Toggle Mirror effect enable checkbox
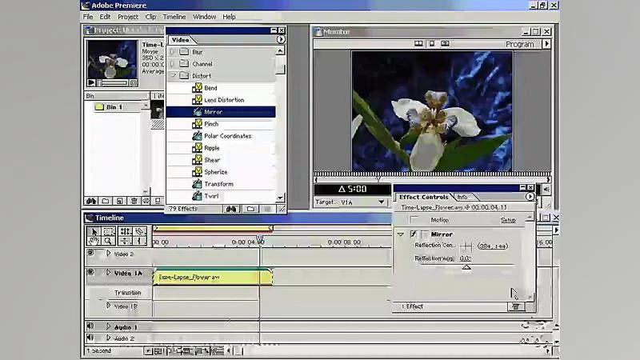The image size is (640, 360). (x=414, y=234)
